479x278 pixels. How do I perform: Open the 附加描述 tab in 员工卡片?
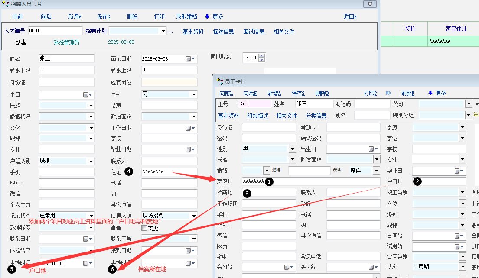[x=257, y=116]
